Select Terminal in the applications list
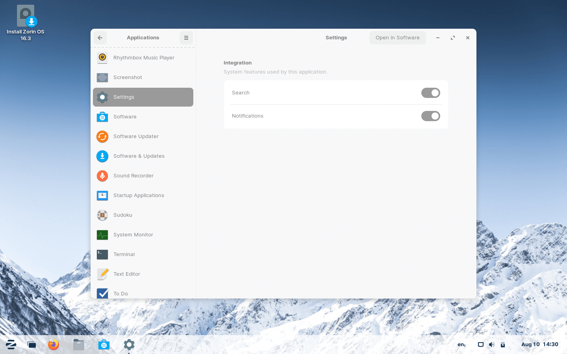This screenshot has width=567, height=354. (143, 254)
